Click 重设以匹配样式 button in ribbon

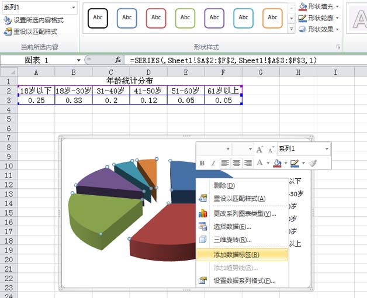30,32
